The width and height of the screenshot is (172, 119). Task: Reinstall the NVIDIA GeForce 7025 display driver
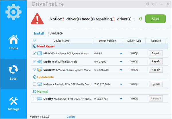coord(156,99)
